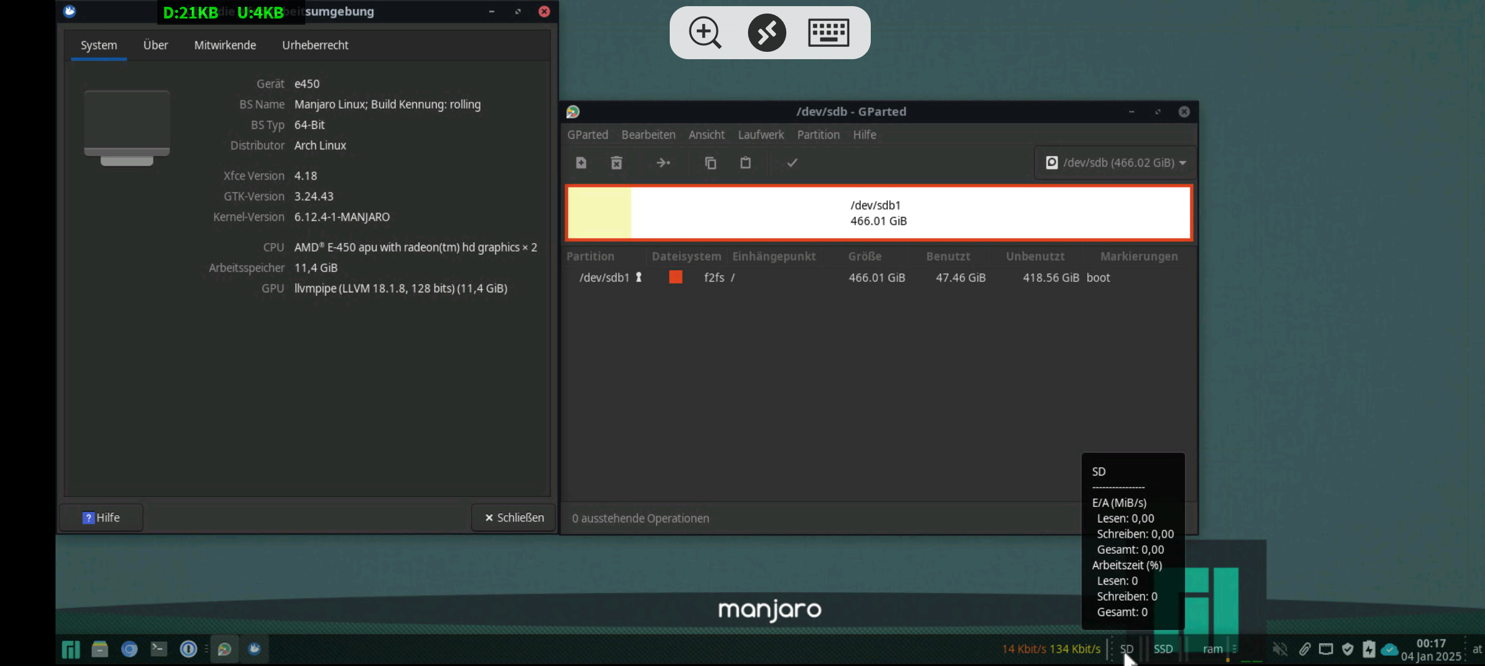Click the apply all operations checkmark
1485x666 pixels.
[792, 163]
